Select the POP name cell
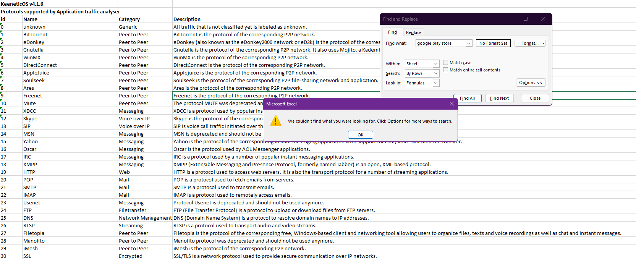Image resolution: width=636 pixels, height=259 pixels. (70, 180)
